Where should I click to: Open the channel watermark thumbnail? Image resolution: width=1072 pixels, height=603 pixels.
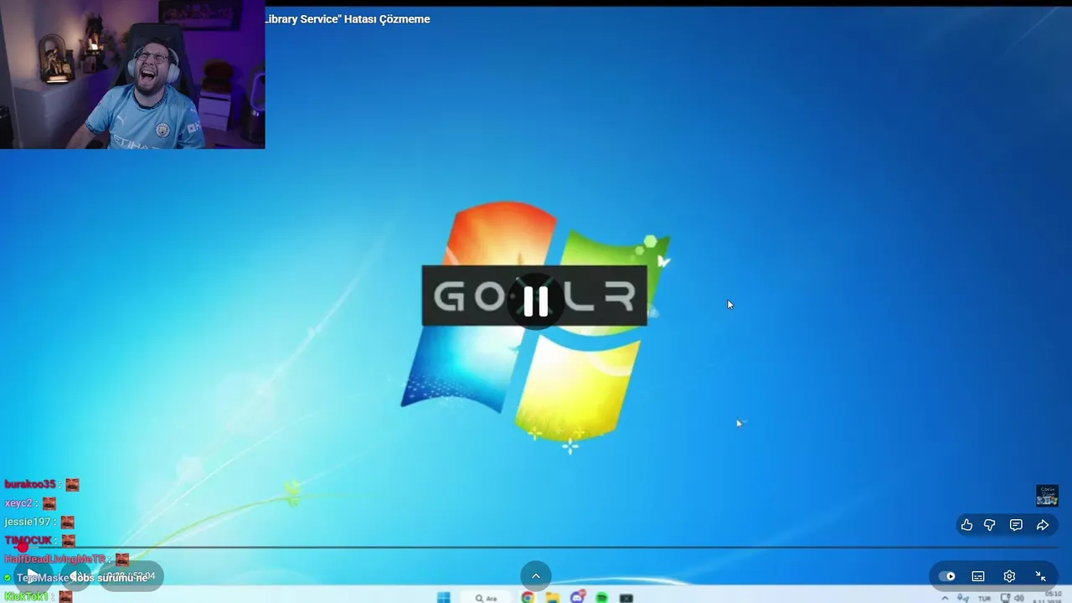[x=1047, y=496]
